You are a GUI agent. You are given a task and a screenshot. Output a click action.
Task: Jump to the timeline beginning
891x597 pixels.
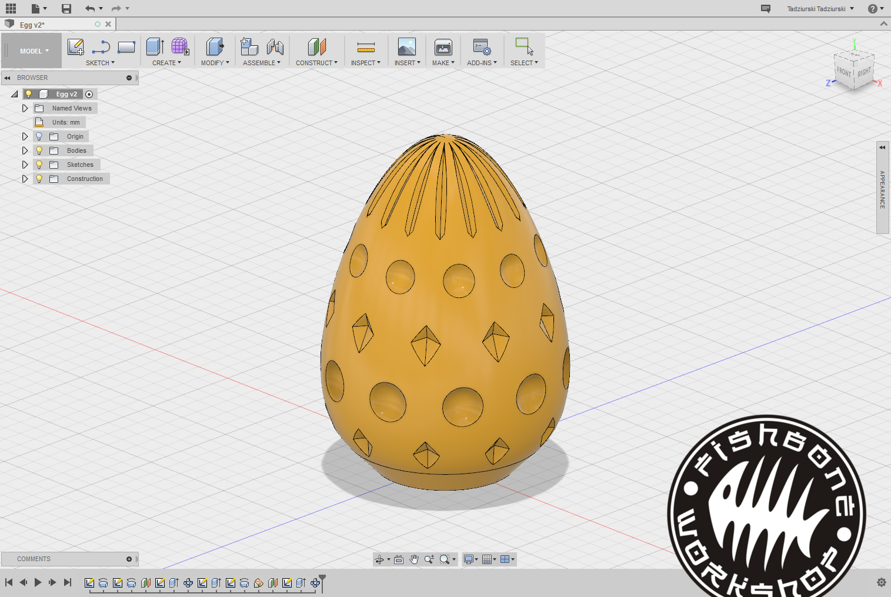[x=9, y=582]
